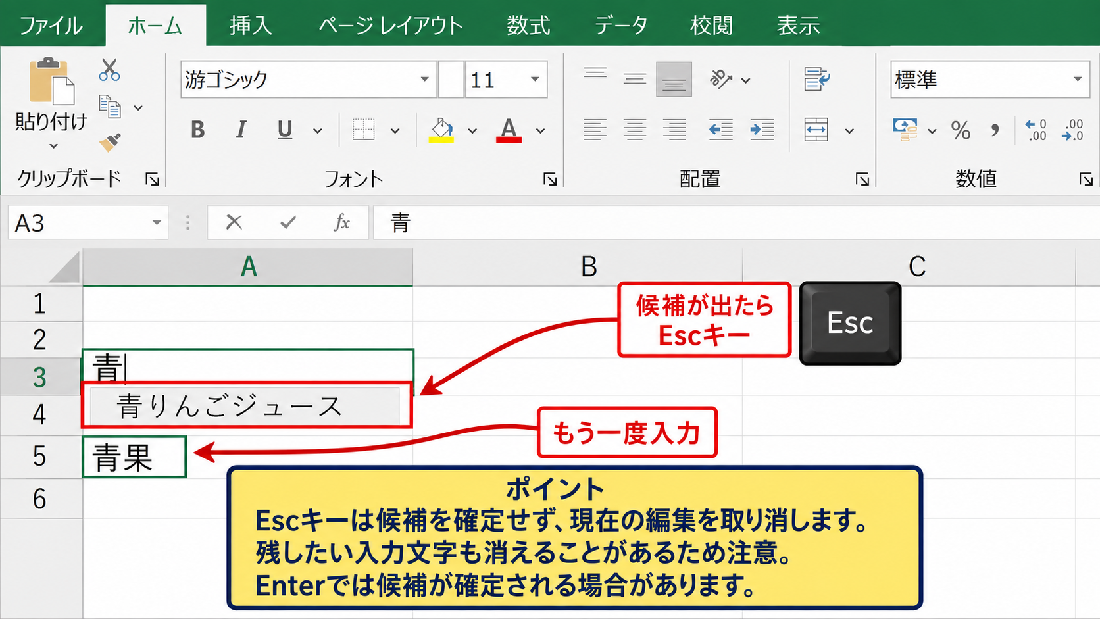Click the Borders icon
The image size is (1100, 619).
tap(363, 130)
